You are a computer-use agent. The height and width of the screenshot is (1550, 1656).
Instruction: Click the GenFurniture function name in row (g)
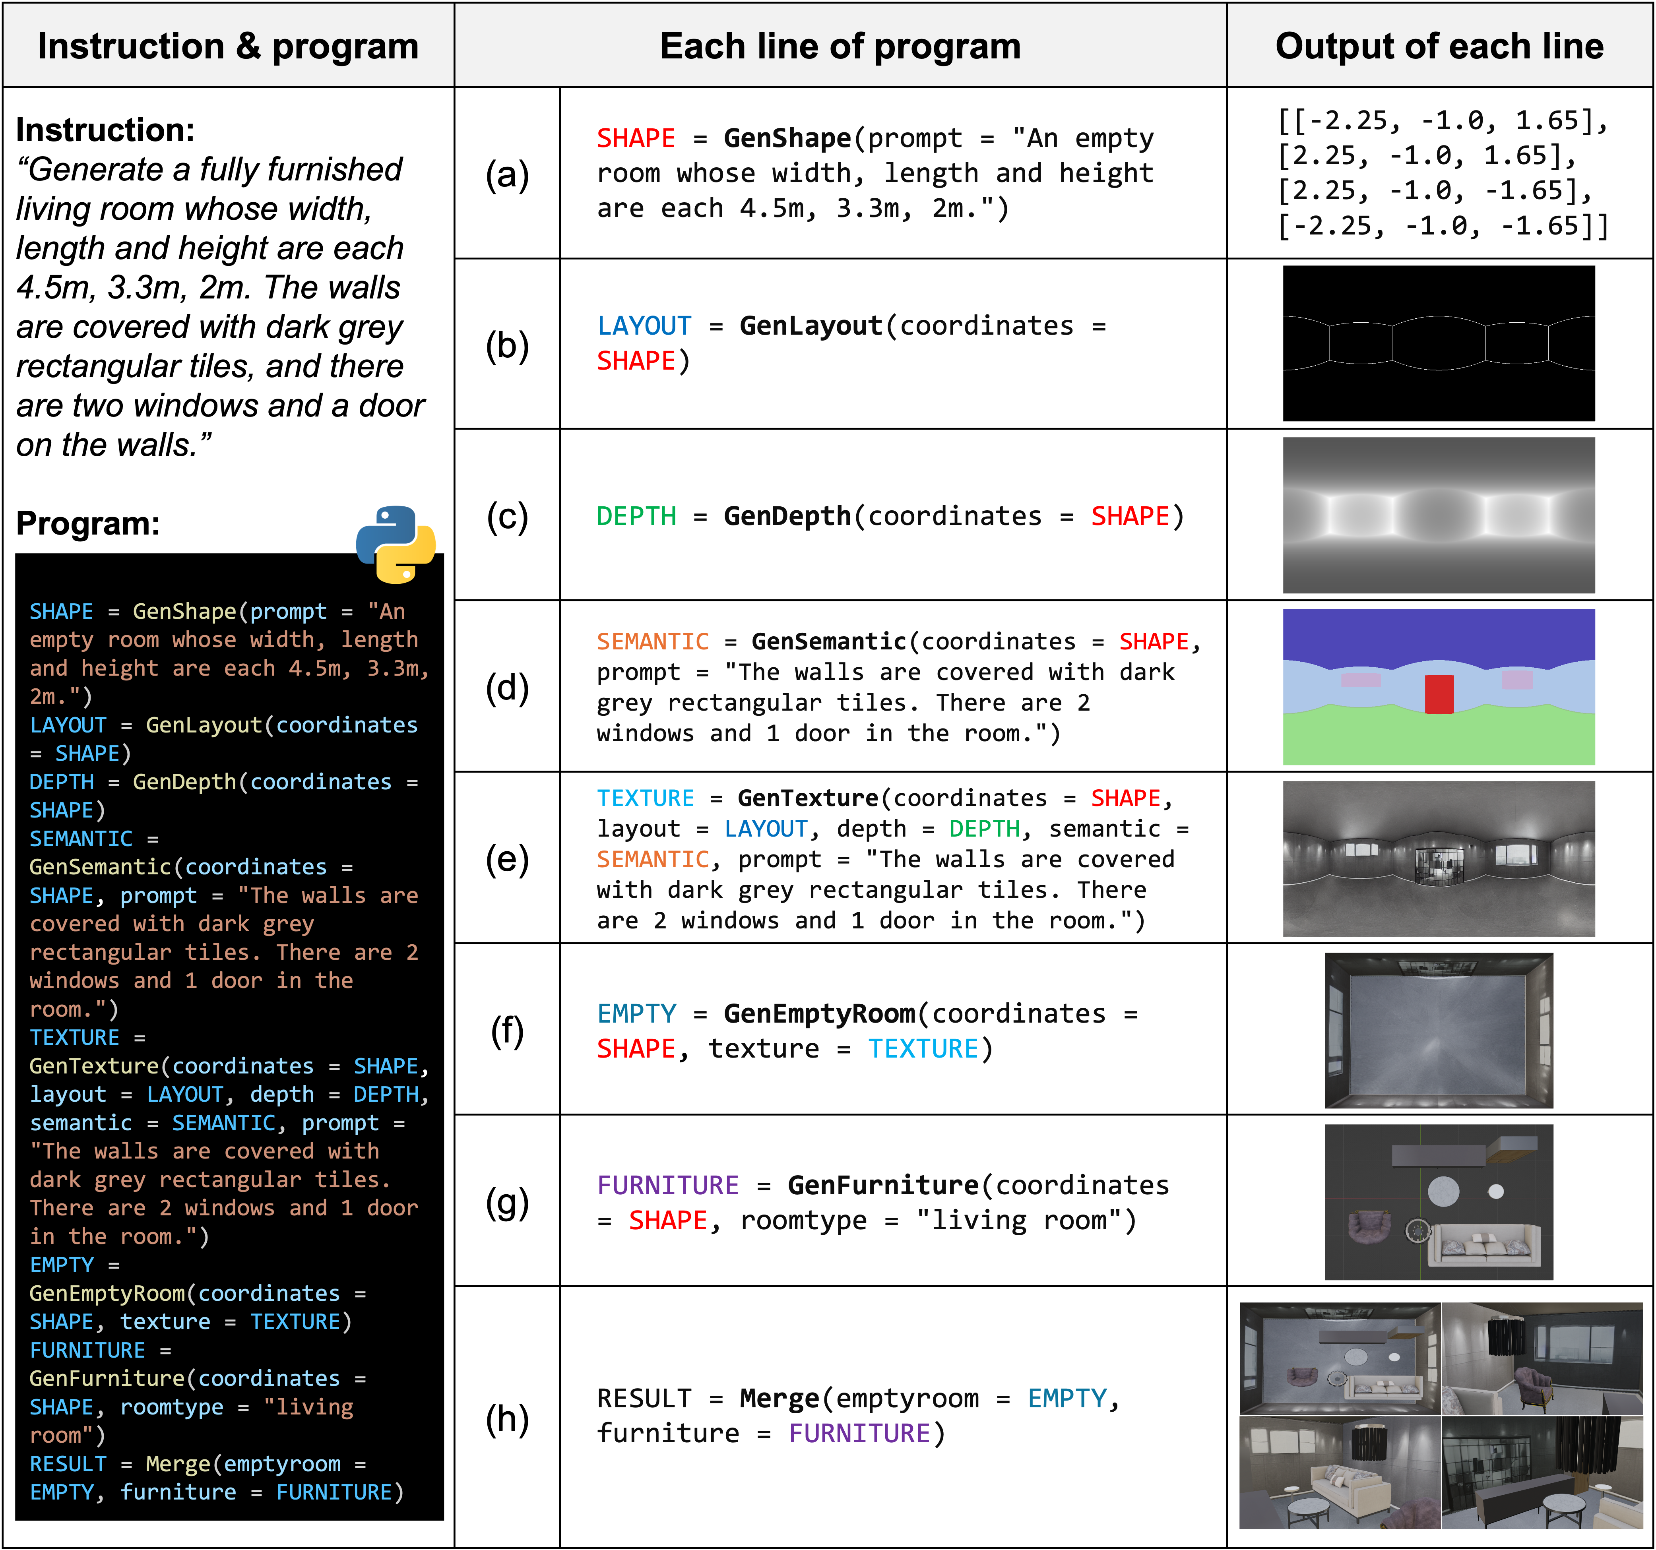tap(883, 1184)
